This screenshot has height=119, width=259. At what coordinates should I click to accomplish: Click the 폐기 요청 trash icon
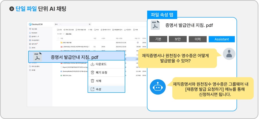point(92,72)
